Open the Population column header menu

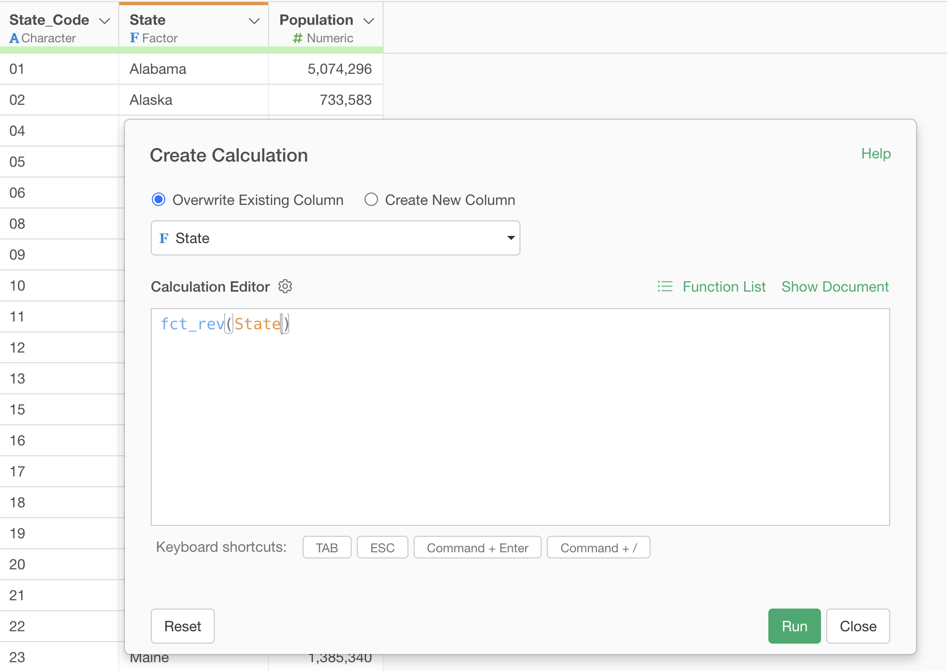pyautogui.click(x=369, y=21)
